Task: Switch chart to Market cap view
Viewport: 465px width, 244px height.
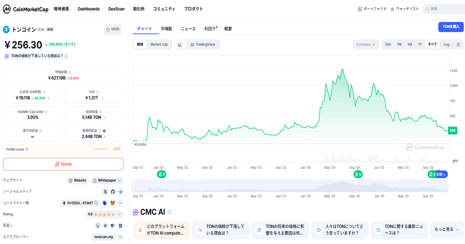Action: pos(159,45)
